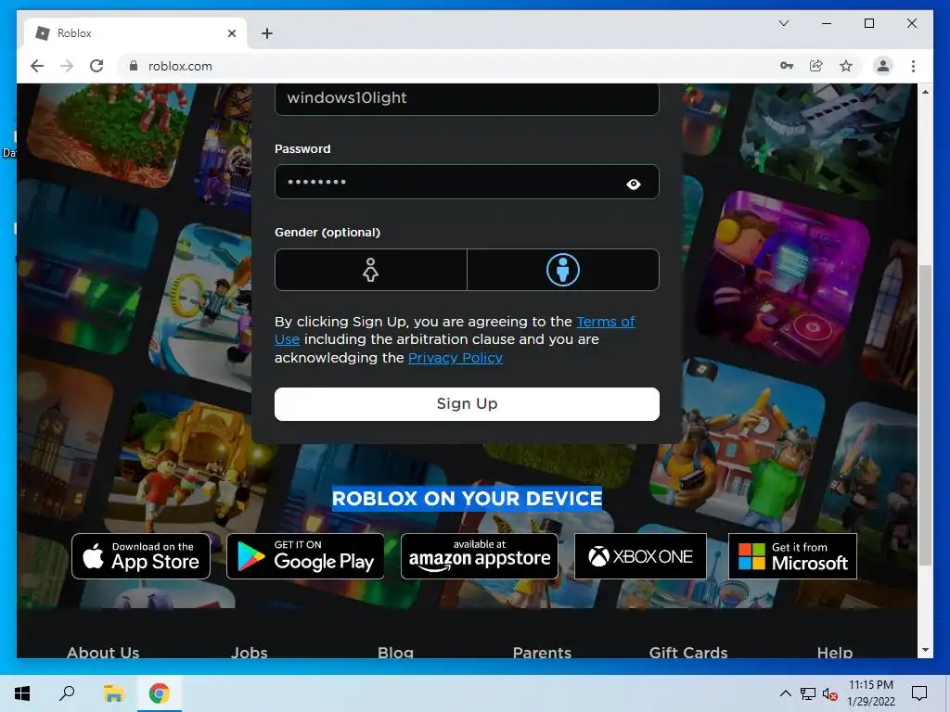Open the Parents footer link
950x712 pixels.
point(542,652)
